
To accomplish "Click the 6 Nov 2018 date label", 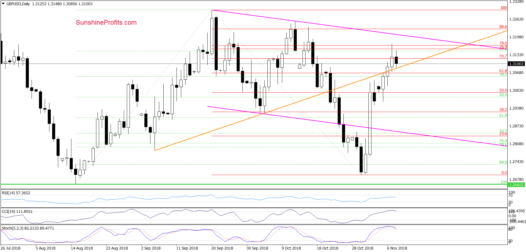I will [397, 248].
